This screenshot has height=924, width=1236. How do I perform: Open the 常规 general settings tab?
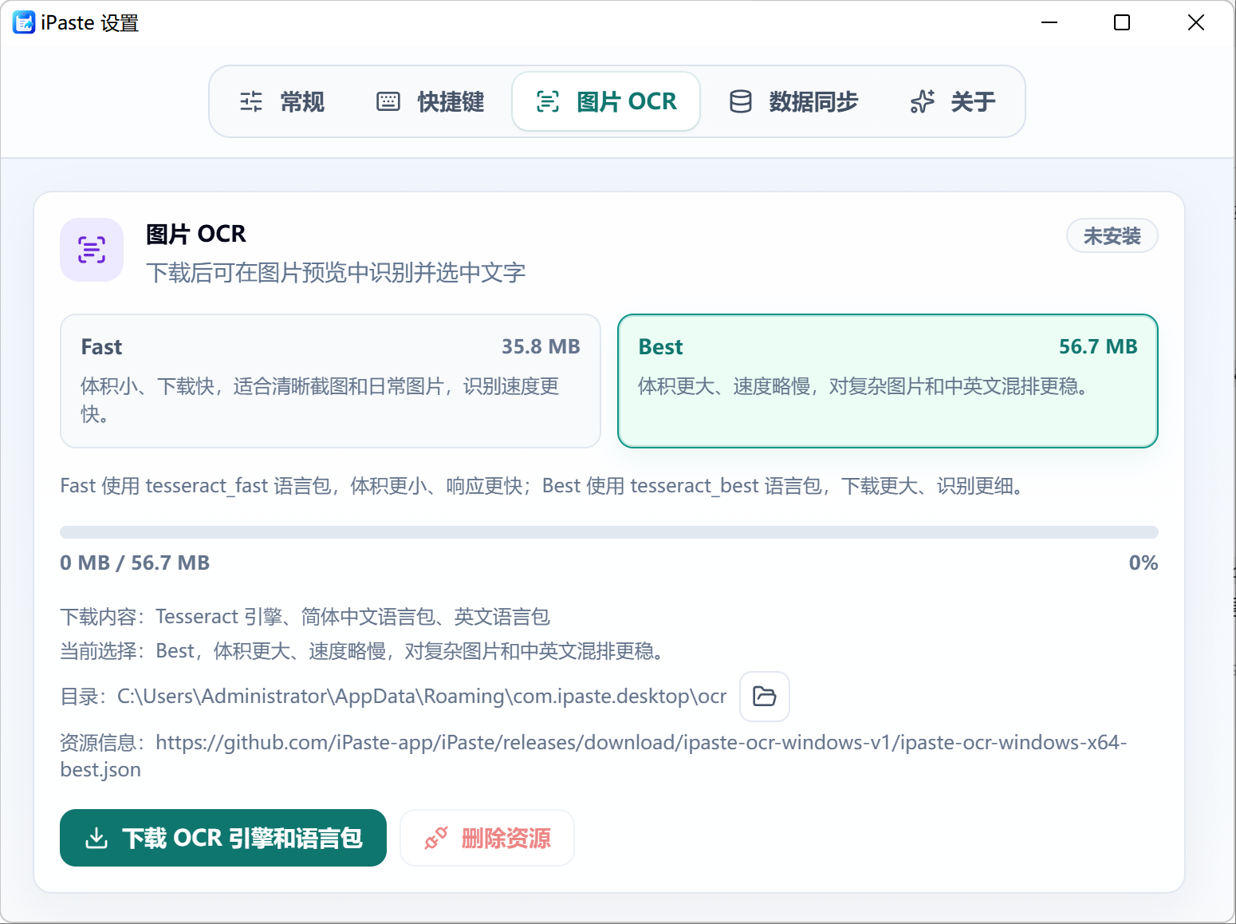(282, 101)
